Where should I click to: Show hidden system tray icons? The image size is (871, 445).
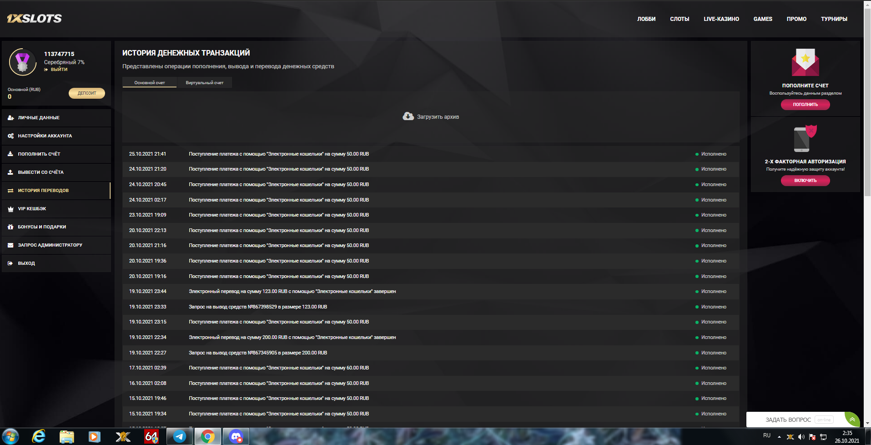pos(779,437)
